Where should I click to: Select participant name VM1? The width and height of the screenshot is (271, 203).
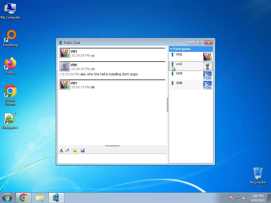(x=179, y=54)
